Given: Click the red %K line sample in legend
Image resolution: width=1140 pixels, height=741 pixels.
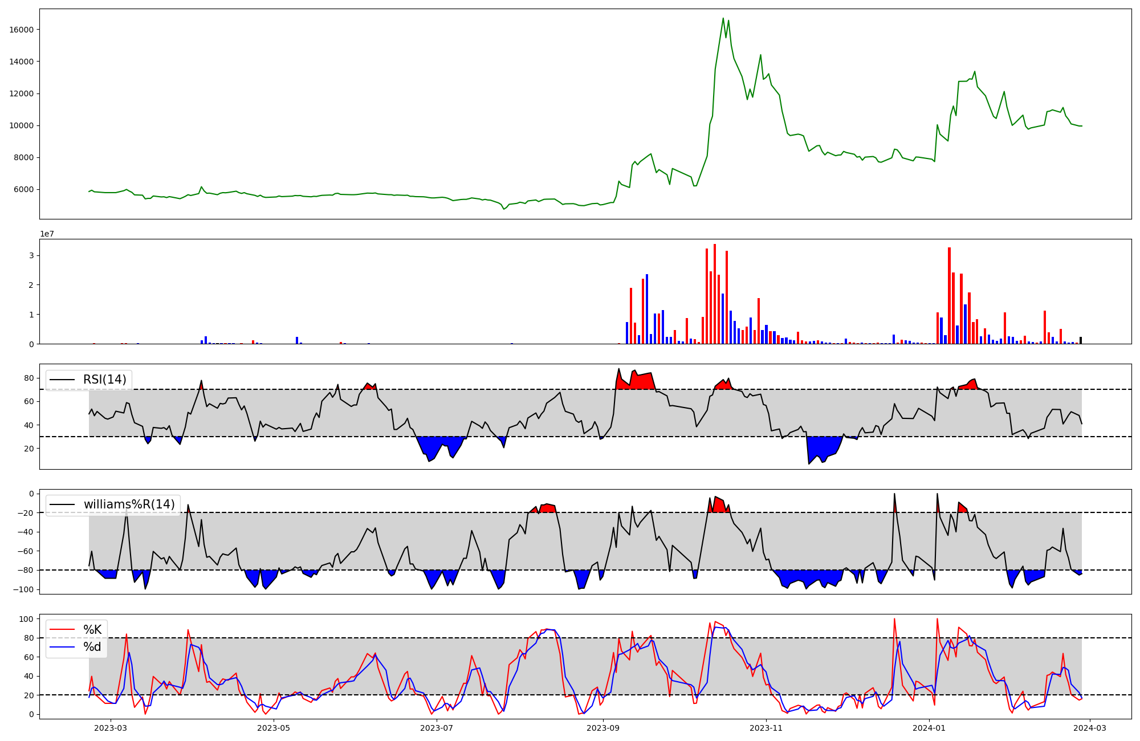Looking at the screenshot, I should (x=63, y=630).
